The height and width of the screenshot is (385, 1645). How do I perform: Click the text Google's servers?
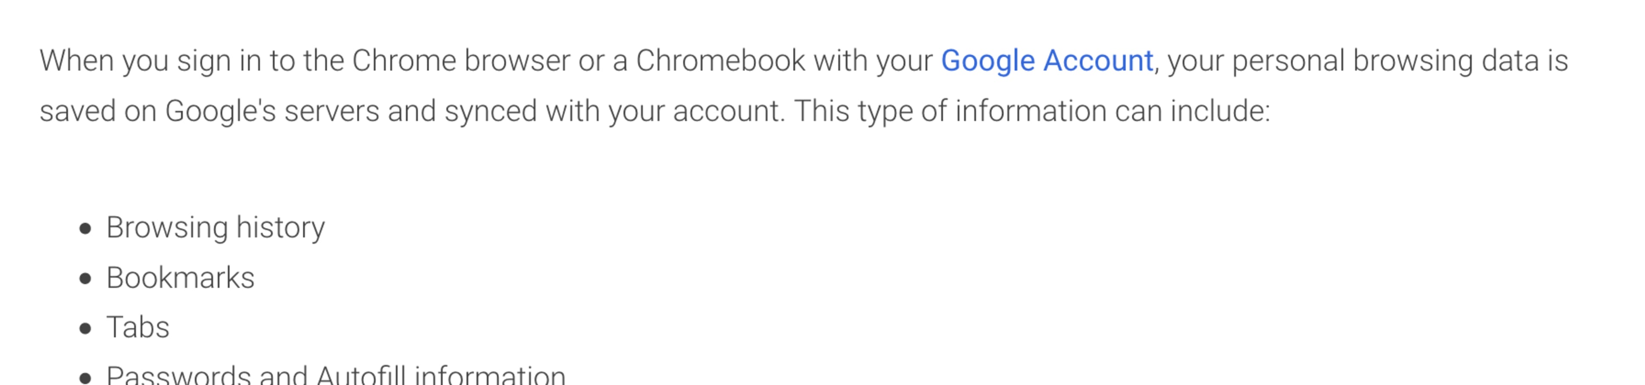[x=273, y=112]
